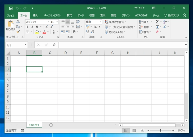Open 条件付き書式 conditional formatting
This screenshot has width=193, height=137.
click(115, 22)
